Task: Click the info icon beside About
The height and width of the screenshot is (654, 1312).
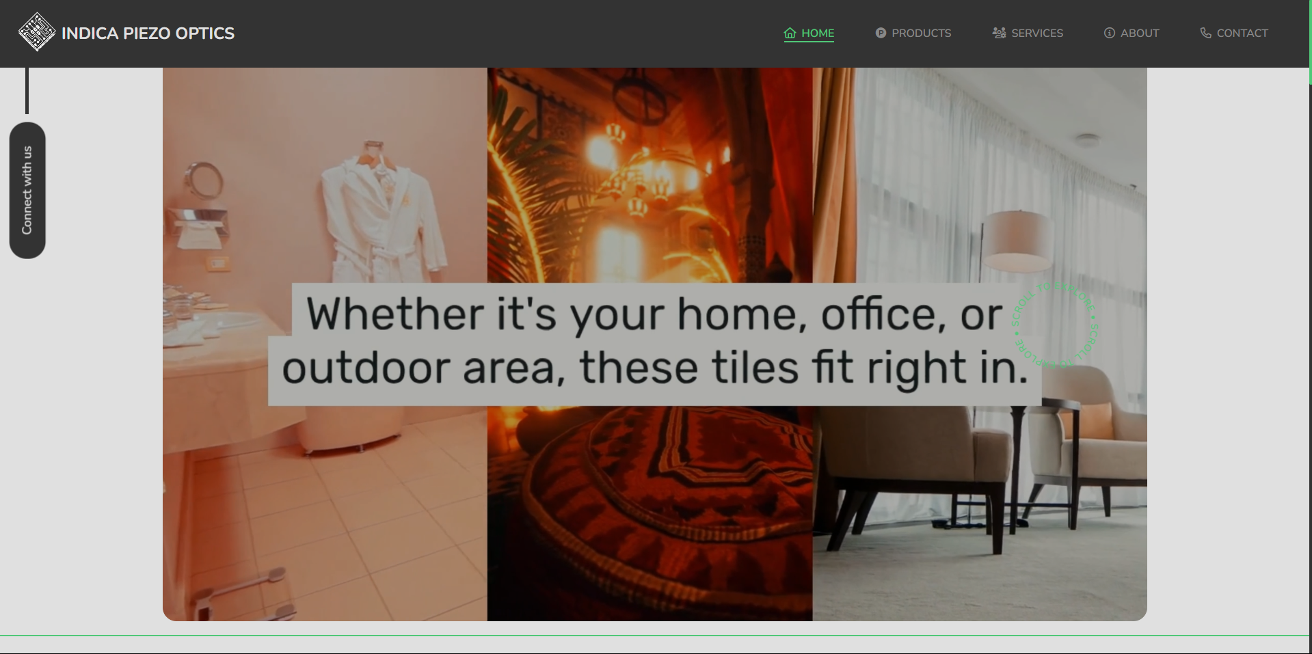Action: [1109, 33]
